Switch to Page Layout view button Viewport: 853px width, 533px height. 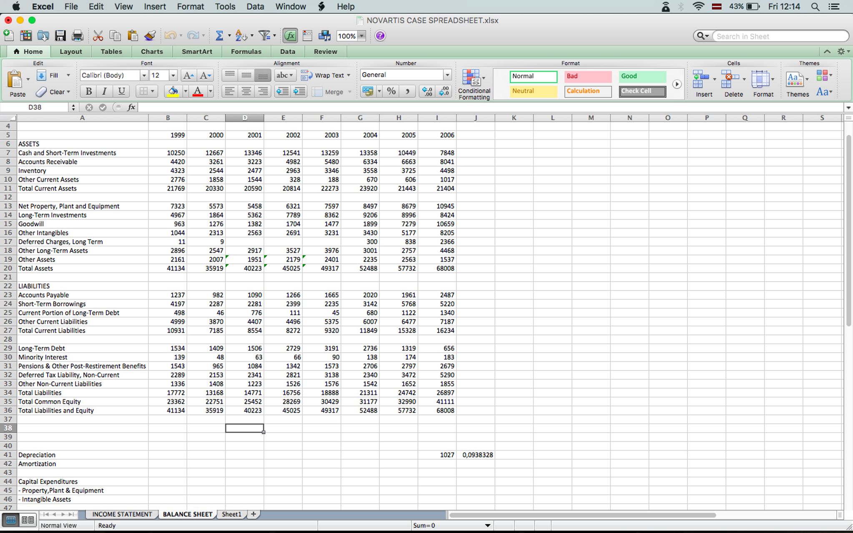28,520
